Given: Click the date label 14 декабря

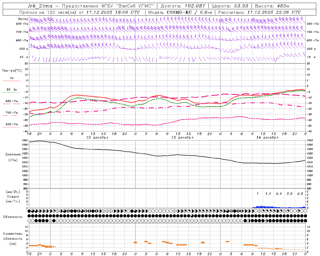Looking at the screenshot, I should 267,137.
